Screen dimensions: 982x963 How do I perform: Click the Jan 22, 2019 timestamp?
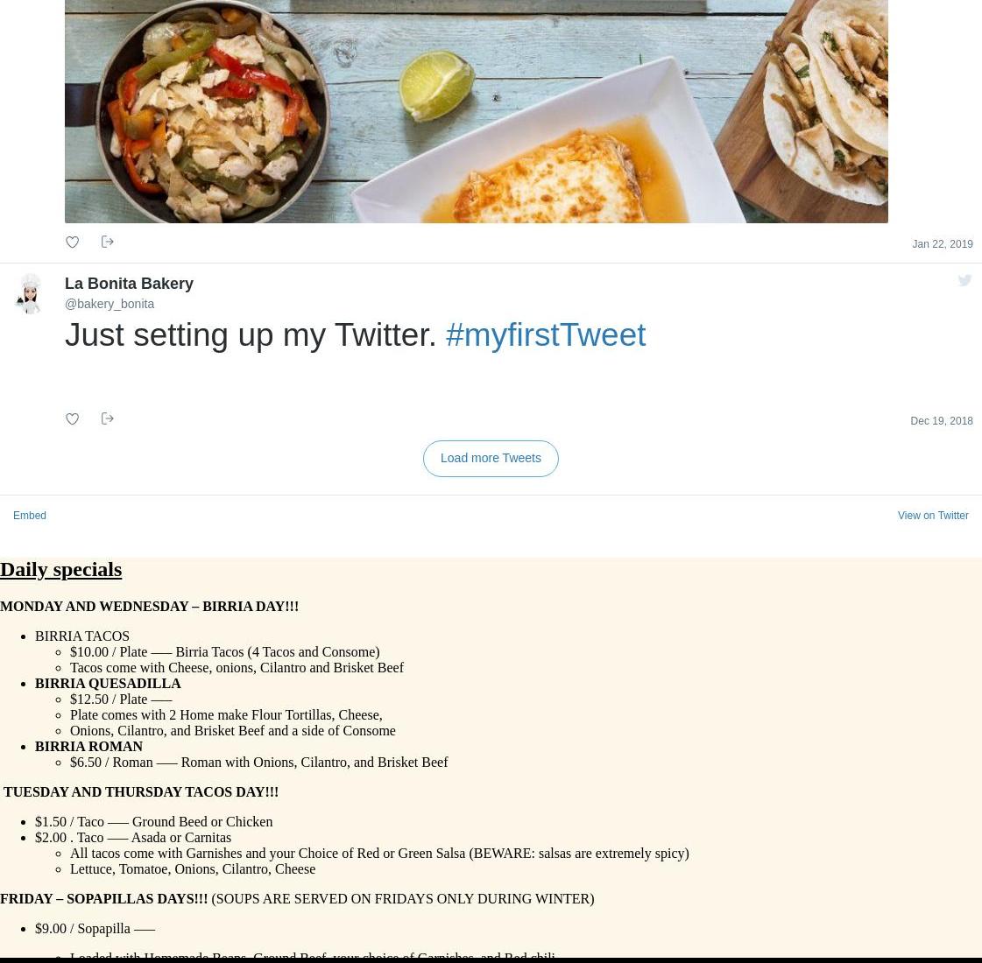942,244
